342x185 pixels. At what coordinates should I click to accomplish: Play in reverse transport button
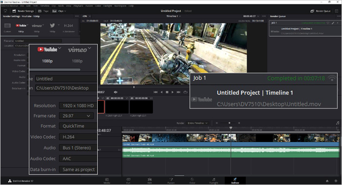[161, 92]
